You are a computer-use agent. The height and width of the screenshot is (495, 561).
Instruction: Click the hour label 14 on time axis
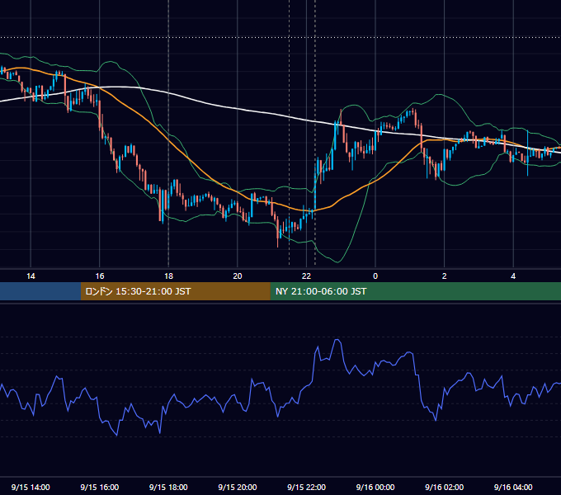pos(31,276)
